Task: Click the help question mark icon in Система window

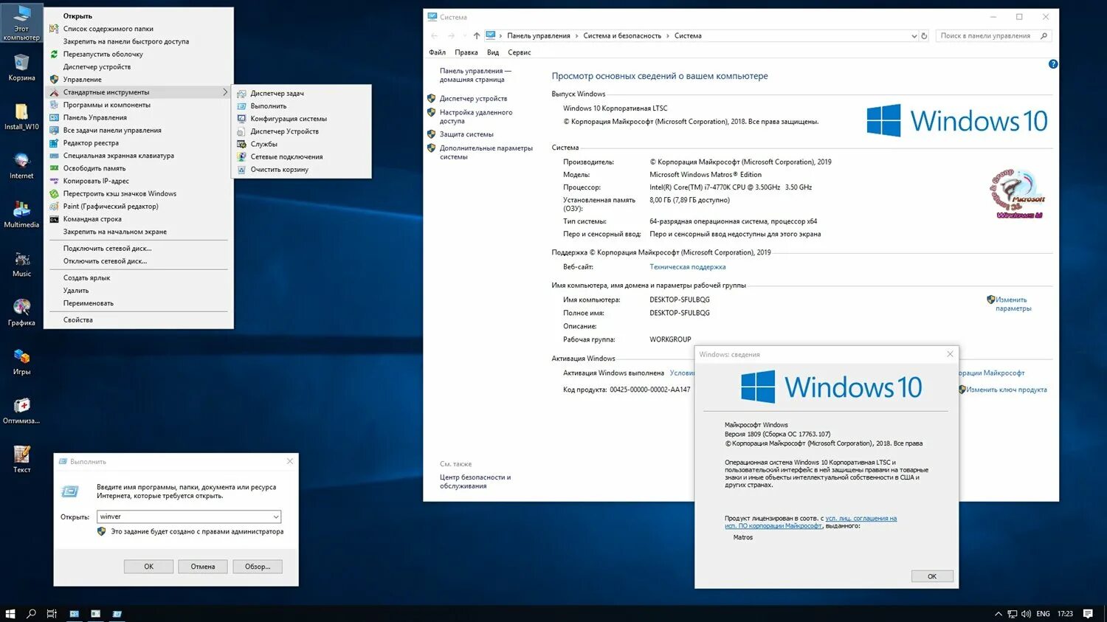Action: click(1053, 64)
